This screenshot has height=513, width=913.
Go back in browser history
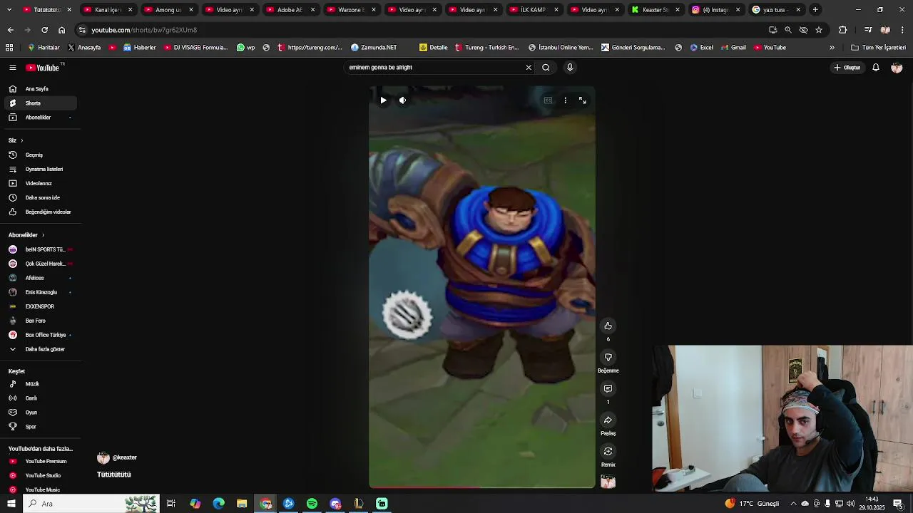click(10, 30)
